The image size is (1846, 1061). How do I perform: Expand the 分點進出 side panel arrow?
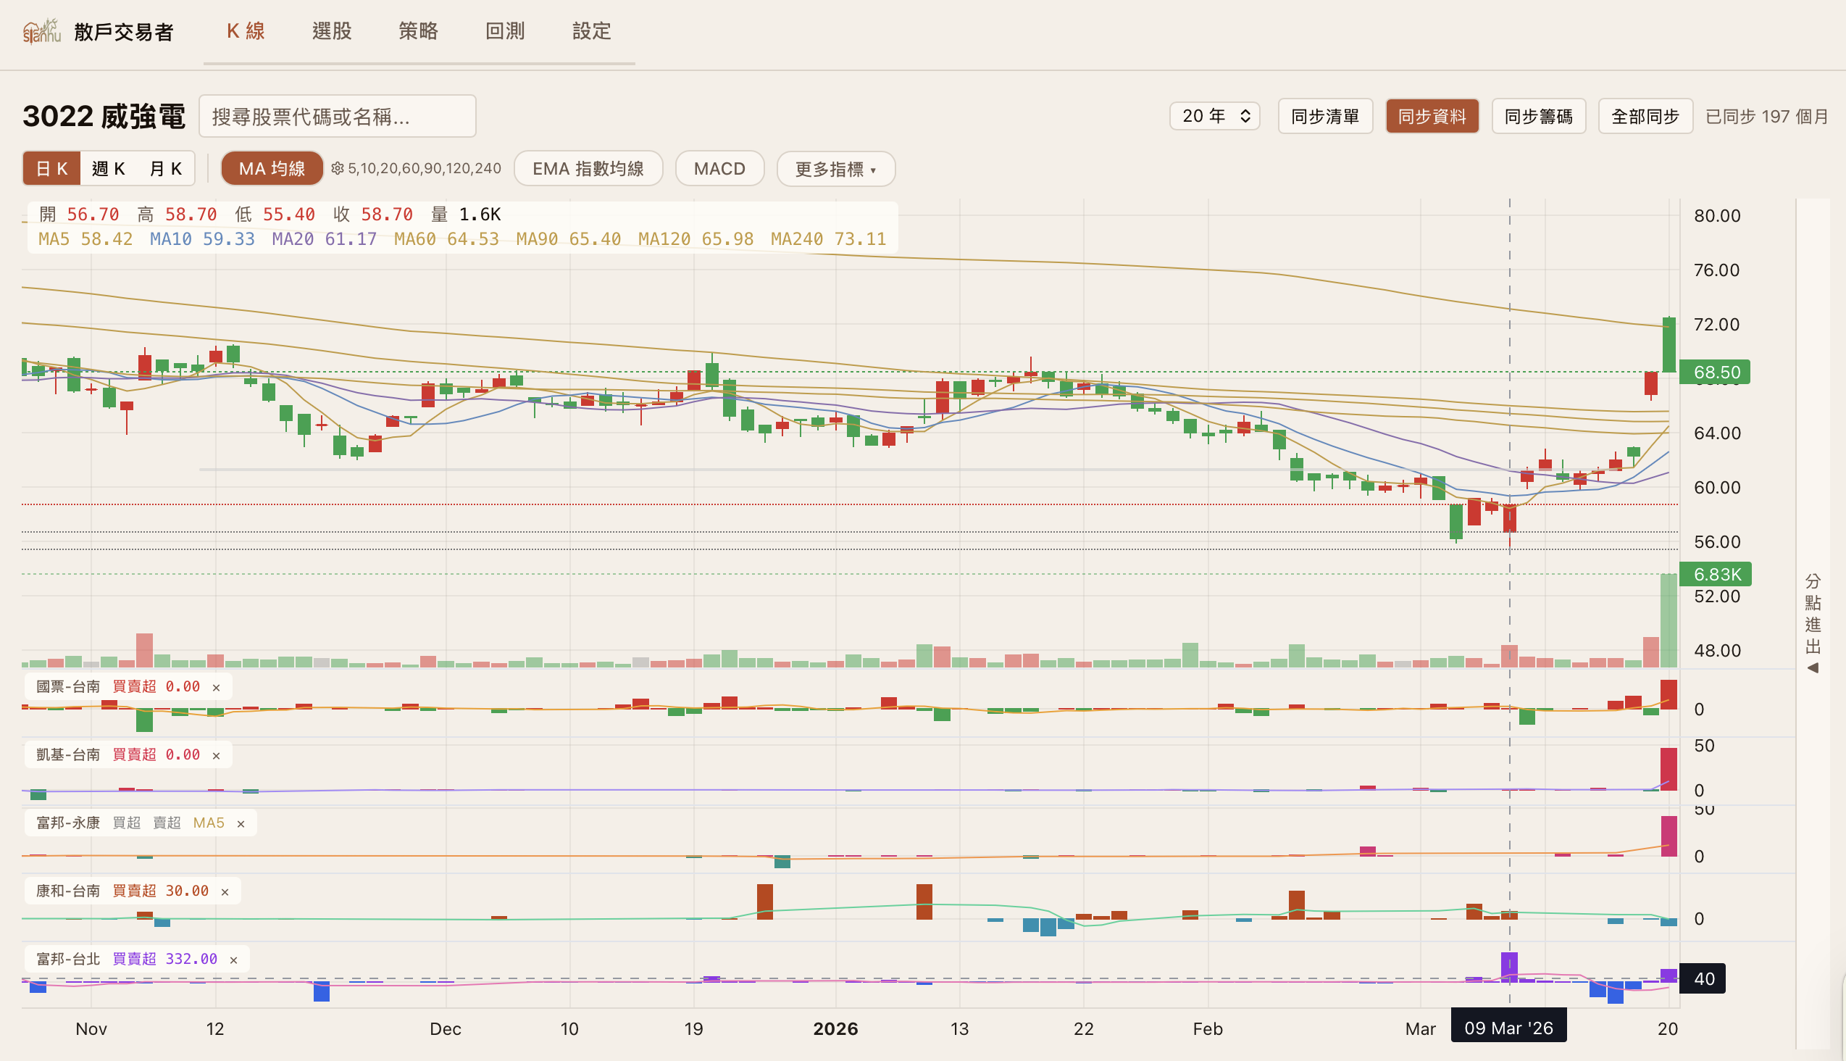coord(1813,667)
